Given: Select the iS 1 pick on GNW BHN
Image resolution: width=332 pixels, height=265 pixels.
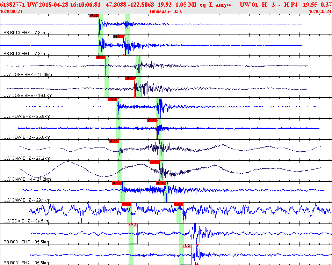Looking at the screenshot, I should 154,162.
